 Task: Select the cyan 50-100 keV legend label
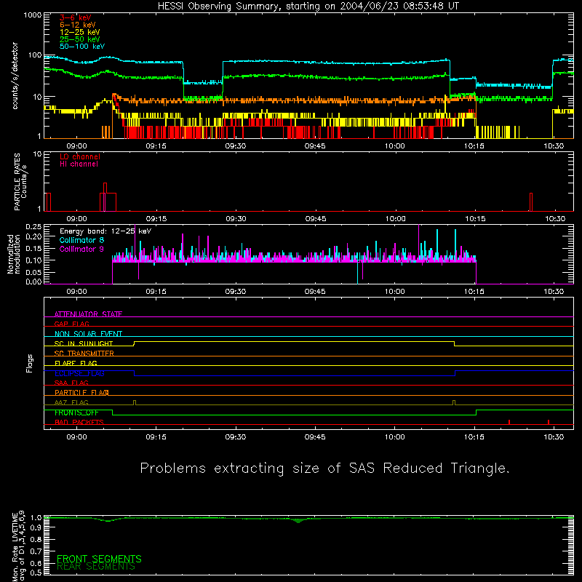pos(82,47)
